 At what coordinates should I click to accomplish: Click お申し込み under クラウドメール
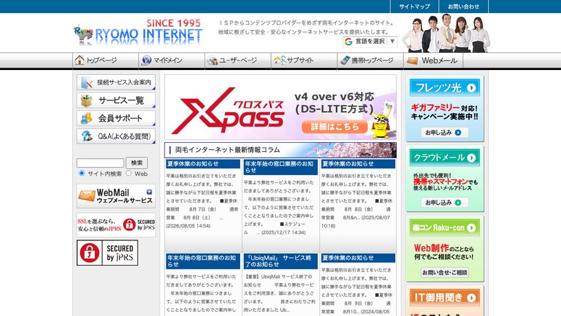pos(445,203)
